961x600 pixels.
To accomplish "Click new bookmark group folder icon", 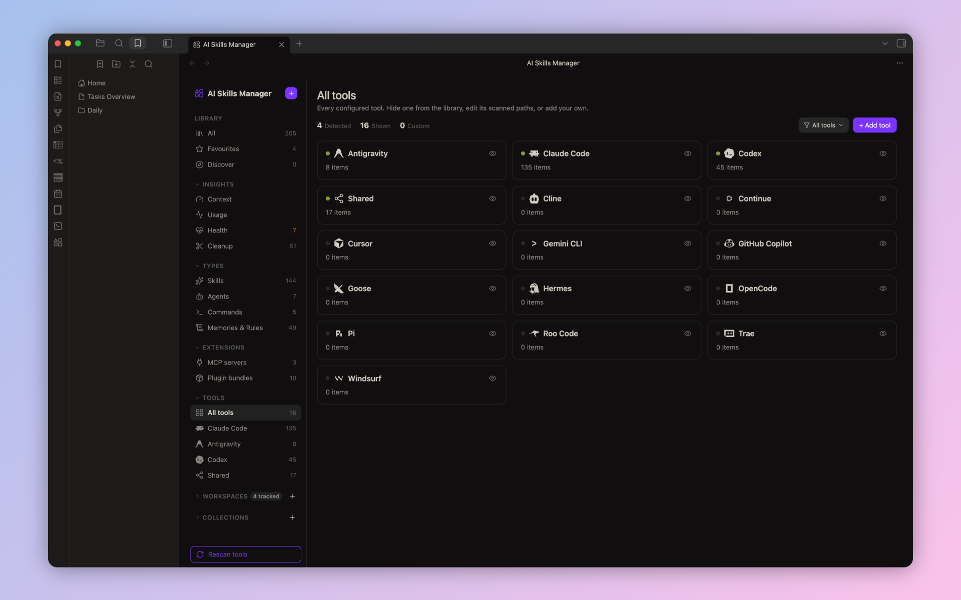I will coord(116,64).
